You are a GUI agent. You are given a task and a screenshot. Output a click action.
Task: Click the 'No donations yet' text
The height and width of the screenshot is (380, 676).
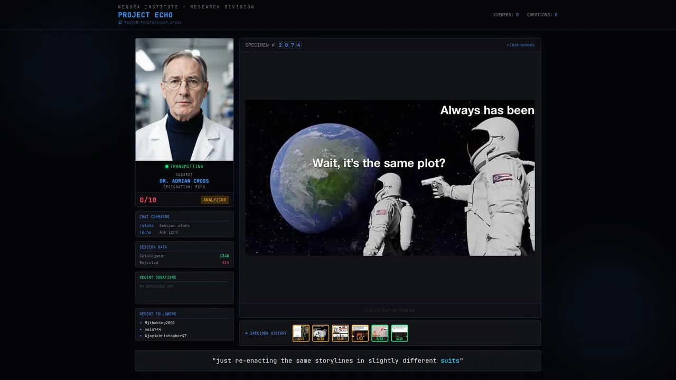tap(156, 286)
